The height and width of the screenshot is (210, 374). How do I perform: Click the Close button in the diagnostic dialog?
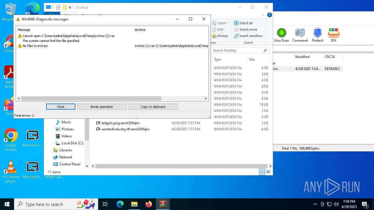pos(60,107)
